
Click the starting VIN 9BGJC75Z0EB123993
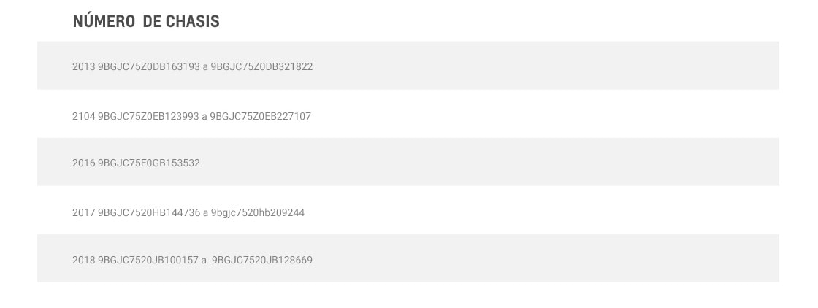coord(149,116)
